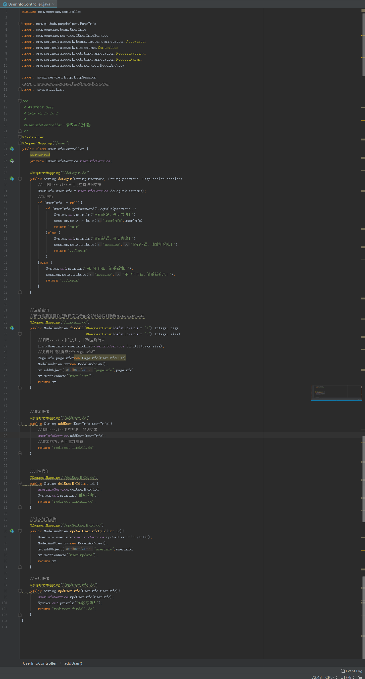
Task: Click the "/doLogin.do" request mapping annotation
Action: (60, 173)
